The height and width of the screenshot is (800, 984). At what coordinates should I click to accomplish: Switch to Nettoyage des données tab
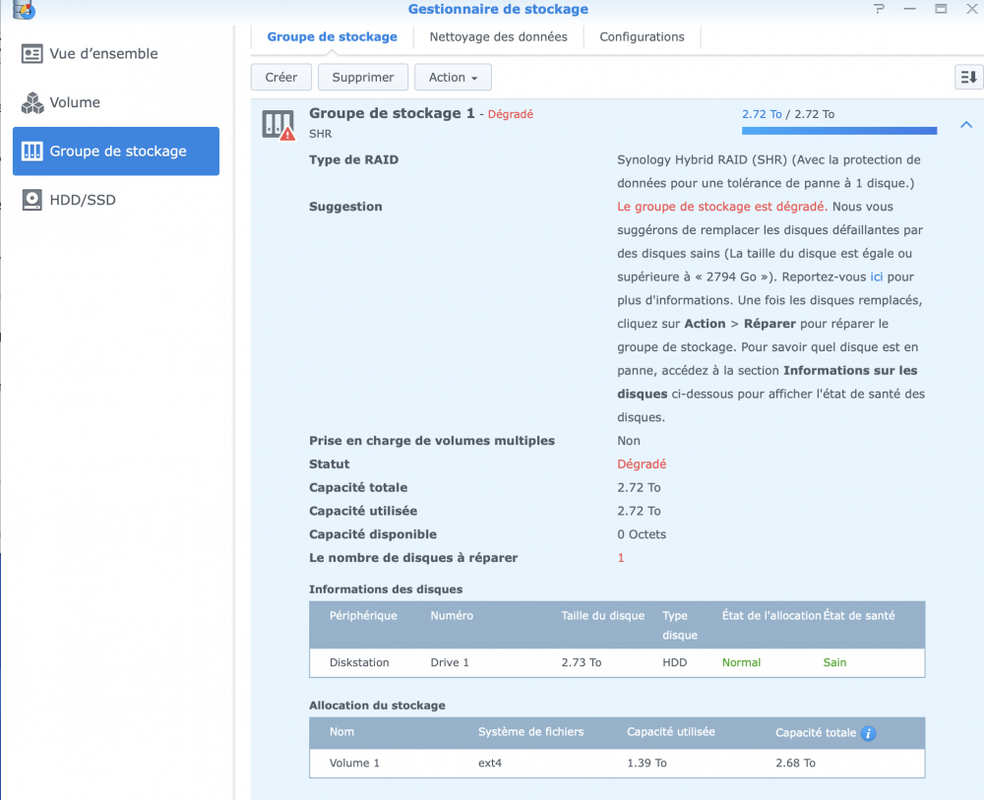tap(498, 36)
